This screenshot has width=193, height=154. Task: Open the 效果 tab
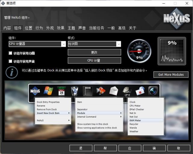click(x=61, y=28)
